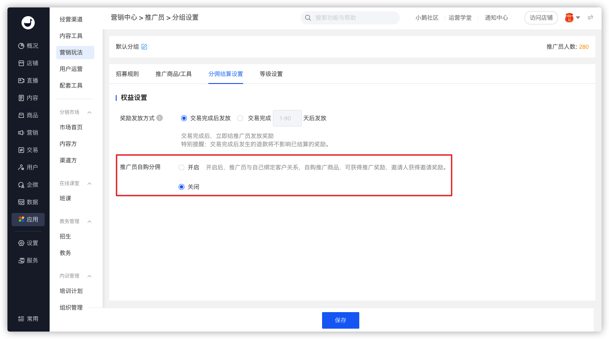Select 交易完成后发放 radio option
609x339 pixels.
(184, 118)
